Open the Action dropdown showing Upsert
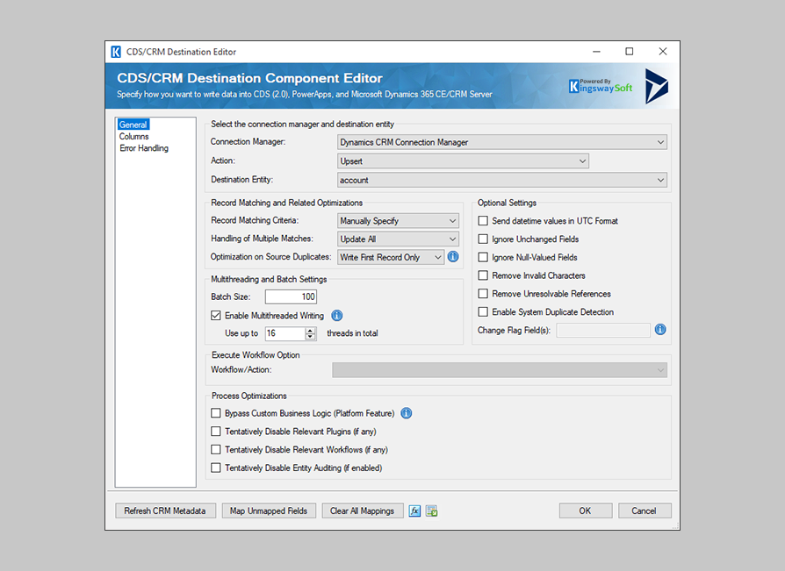Screen dimensions: 785x571 coord(582,161)
